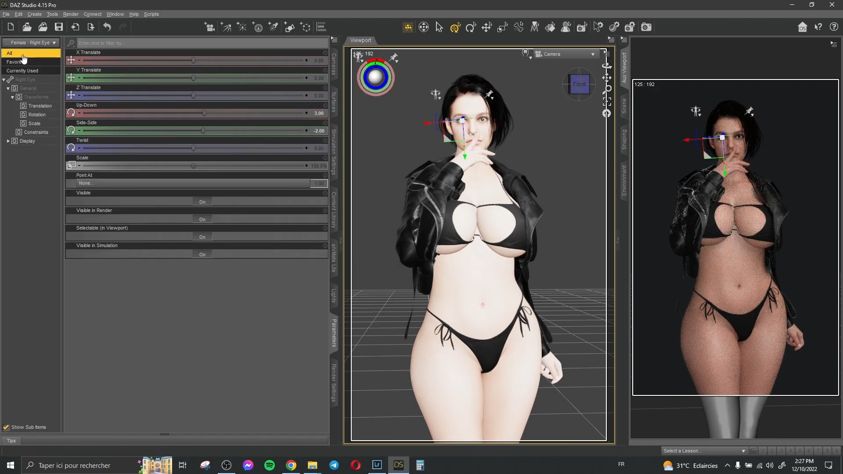Screen dimensions: 843x474
Task: Click viewport frame selection control
Action: click(607, 102)
